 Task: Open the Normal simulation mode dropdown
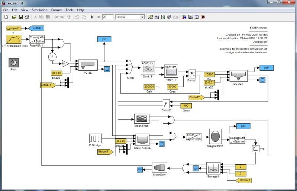tap(130, 17)
